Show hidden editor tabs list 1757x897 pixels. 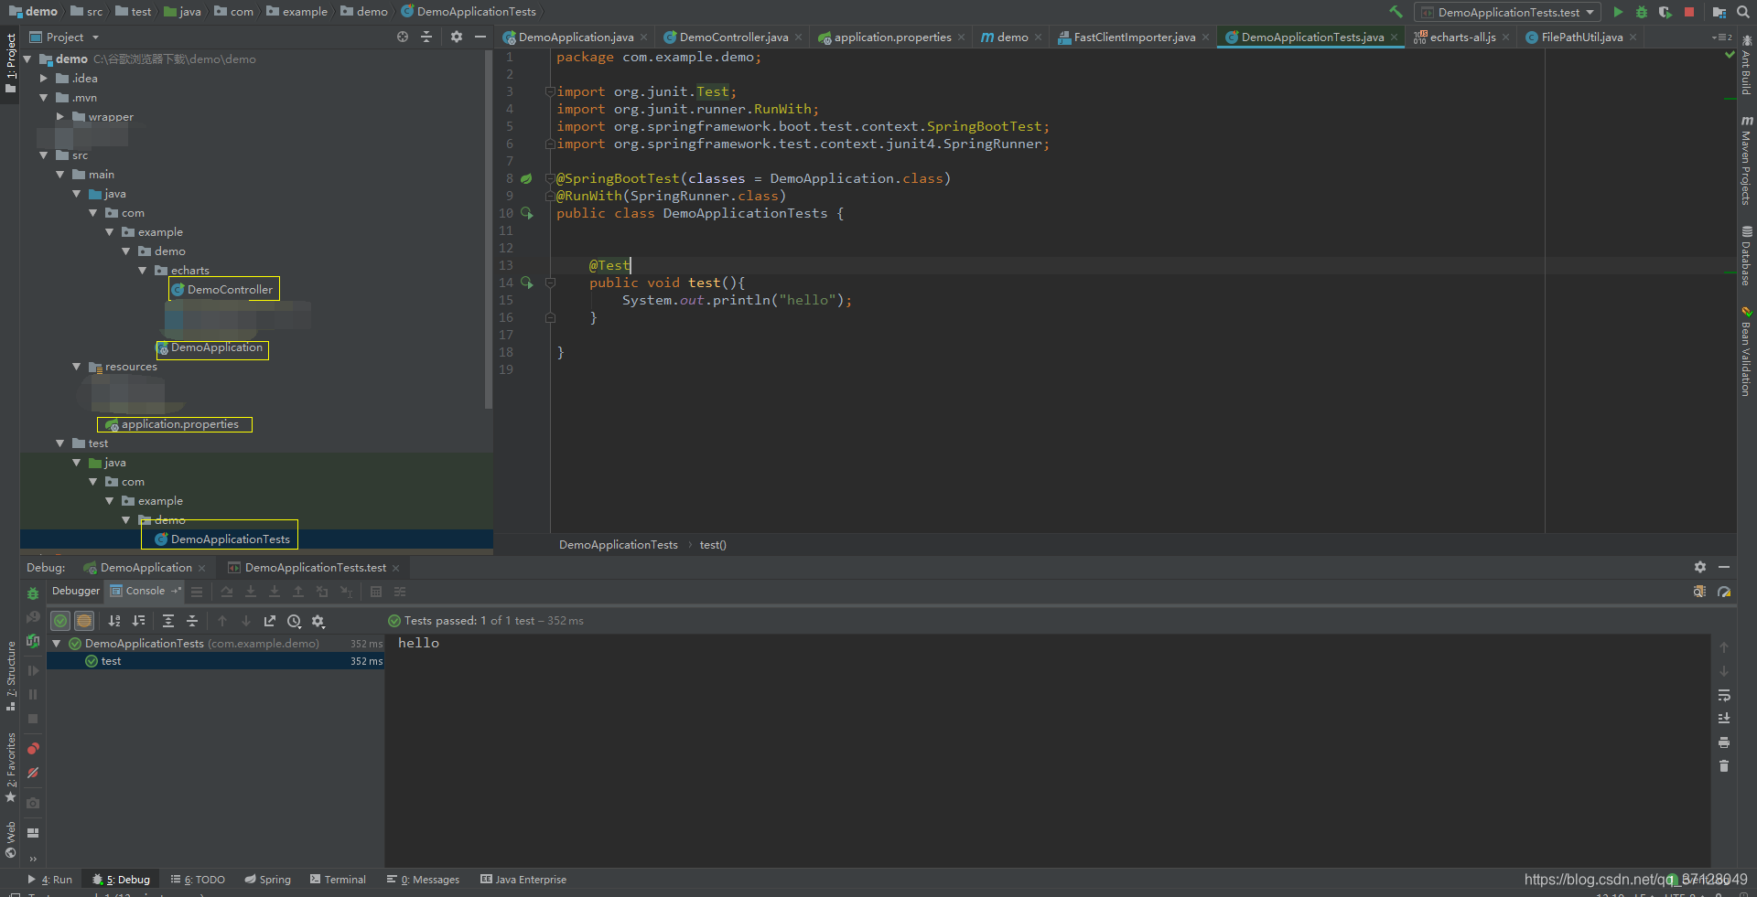1721,37
